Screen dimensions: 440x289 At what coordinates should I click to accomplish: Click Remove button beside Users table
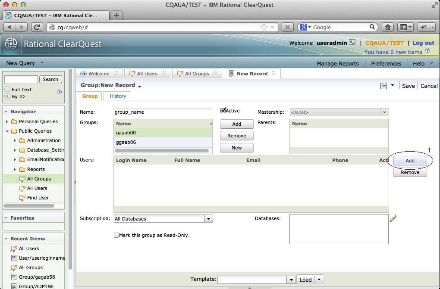tap(410, 172)
